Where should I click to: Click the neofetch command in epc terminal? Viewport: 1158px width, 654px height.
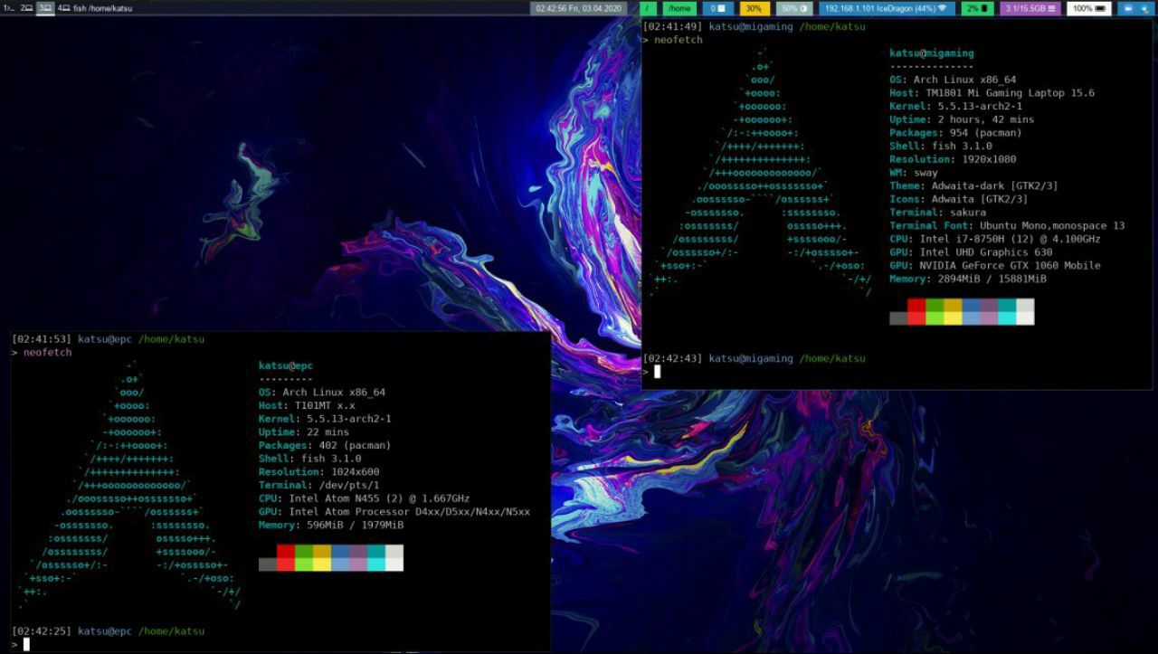tap(47, 353)
